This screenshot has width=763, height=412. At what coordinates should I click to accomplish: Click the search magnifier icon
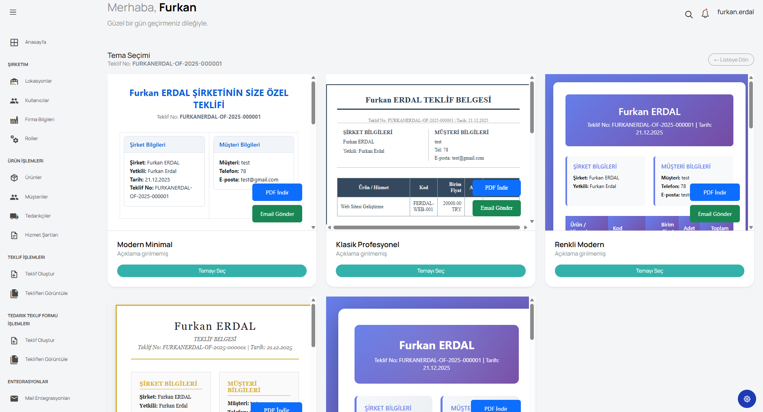pyautogui.click(x=689, y=15)
